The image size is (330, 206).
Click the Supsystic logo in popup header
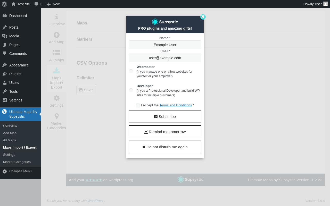tap(165, 22)
